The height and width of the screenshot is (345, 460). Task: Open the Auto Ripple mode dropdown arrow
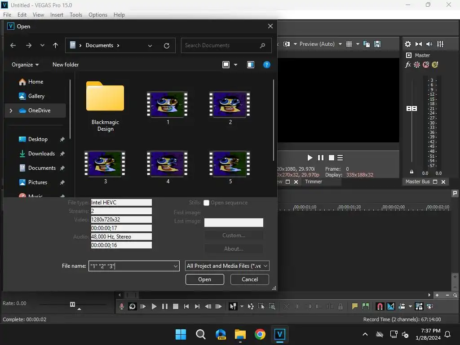pos(410,306)
